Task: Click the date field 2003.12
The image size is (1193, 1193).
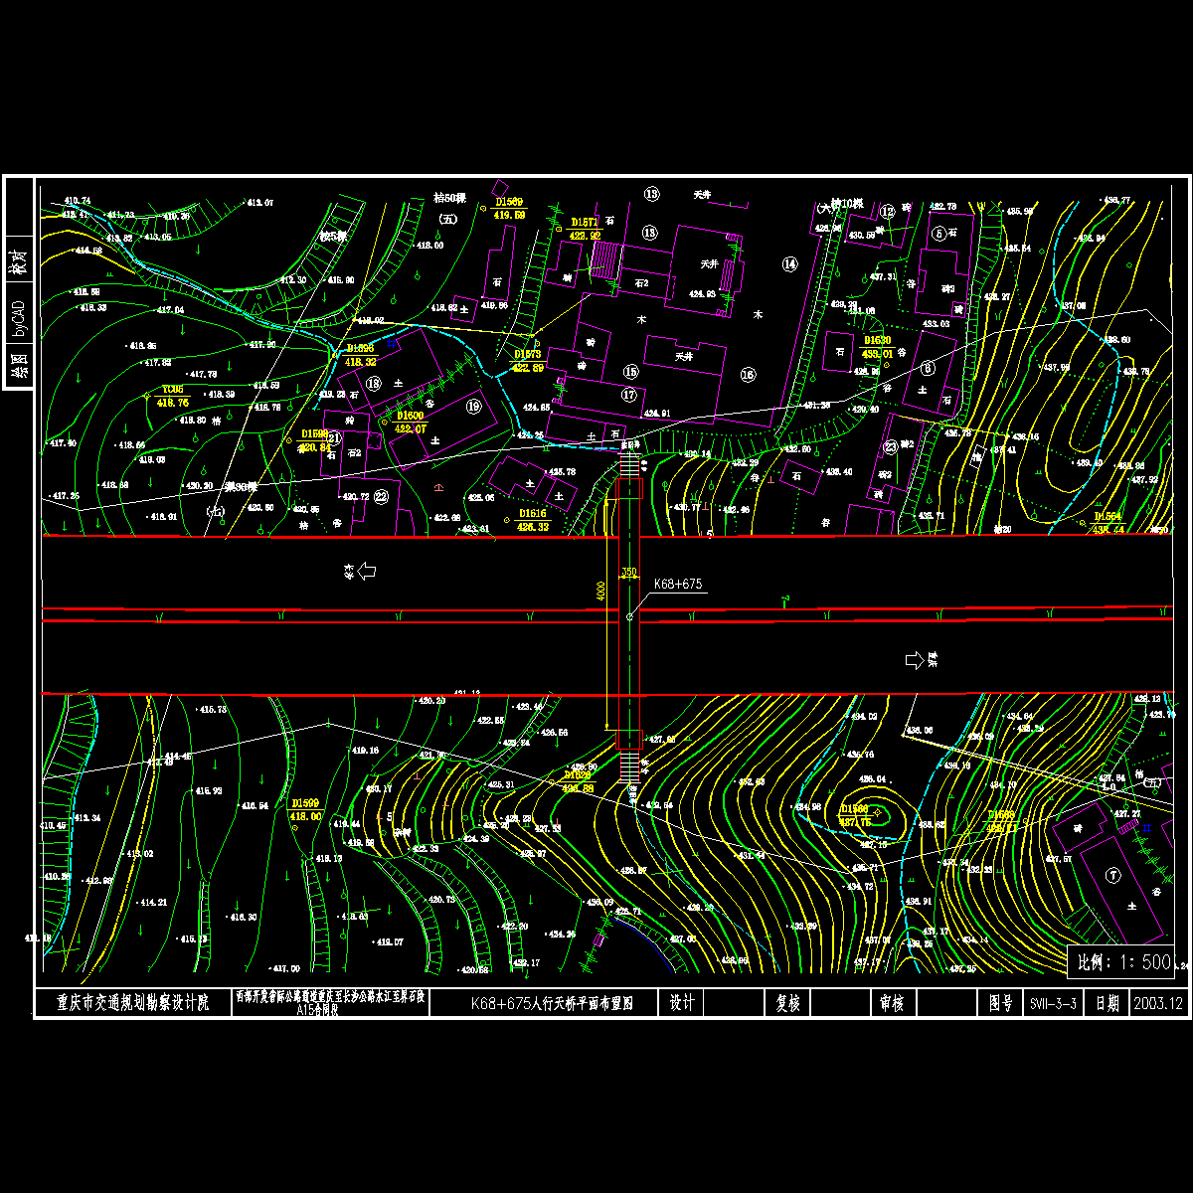Action: tap(1158, 1004)
